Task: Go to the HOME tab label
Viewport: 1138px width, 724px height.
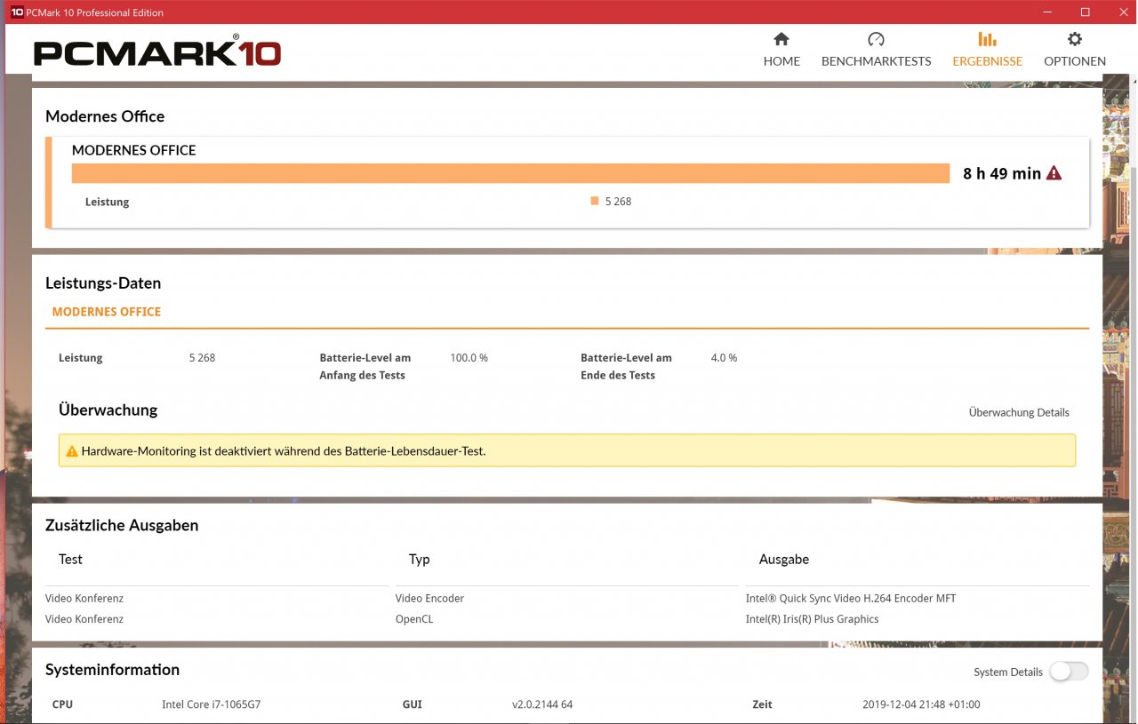Action: (x=781, y=61)
